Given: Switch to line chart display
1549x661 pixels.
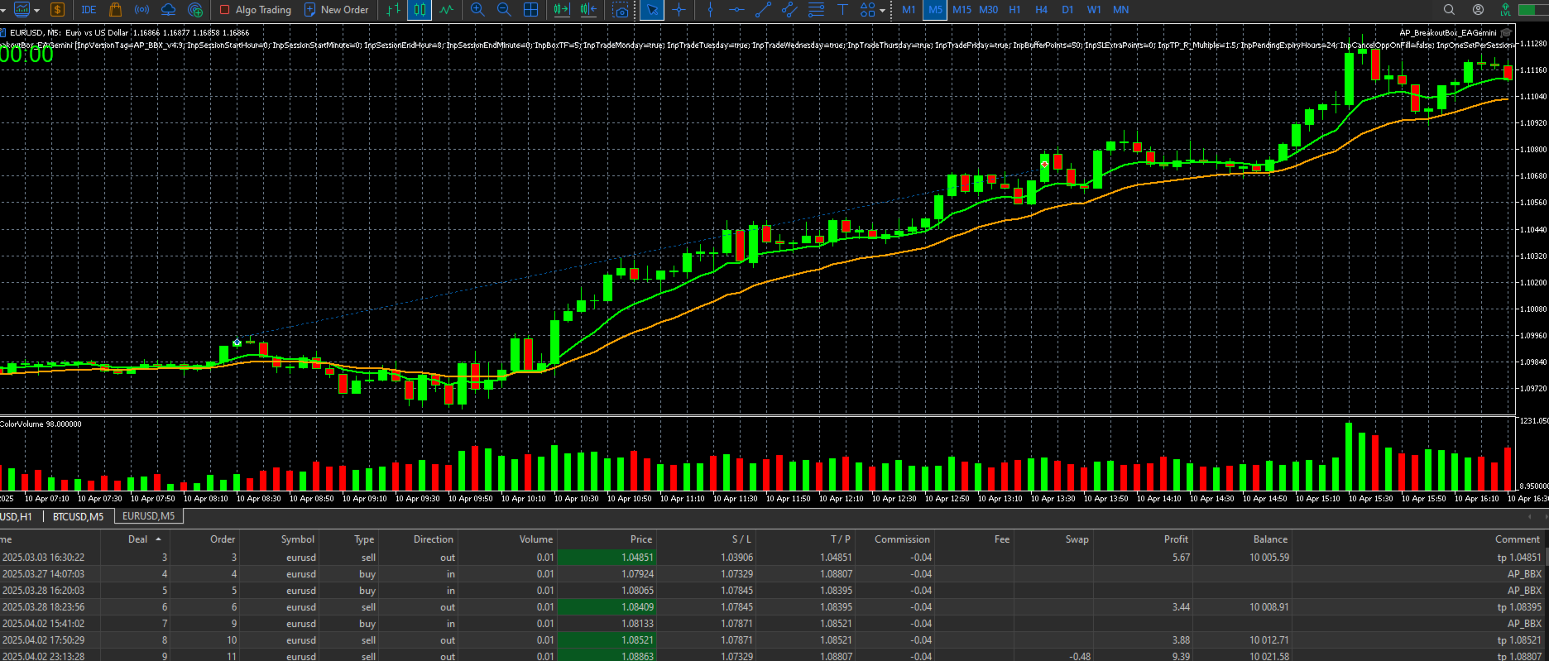Looking at the screenshot, I should pyautogui.click(x=446, y=10).
